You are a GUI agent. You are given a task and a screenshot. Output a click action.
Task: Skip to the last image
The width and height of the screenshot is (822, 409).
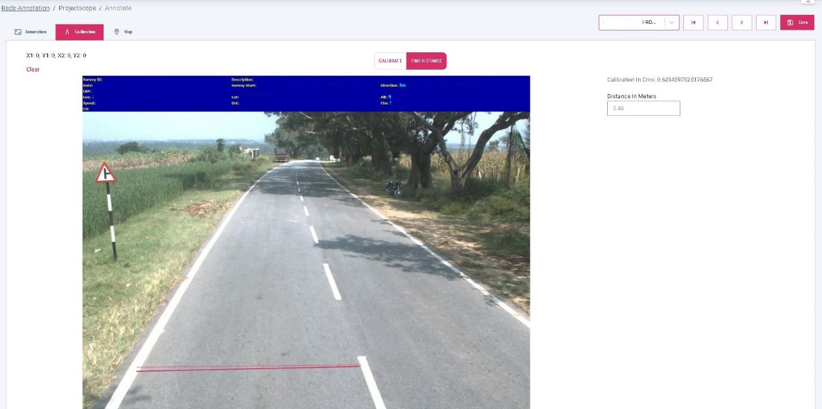766,23
